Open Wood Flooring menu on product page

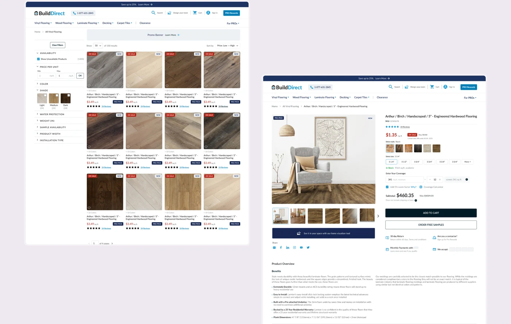301,97
